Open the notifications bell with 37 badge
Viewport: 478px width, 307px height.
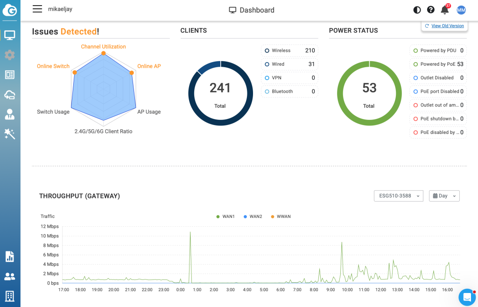445,10
